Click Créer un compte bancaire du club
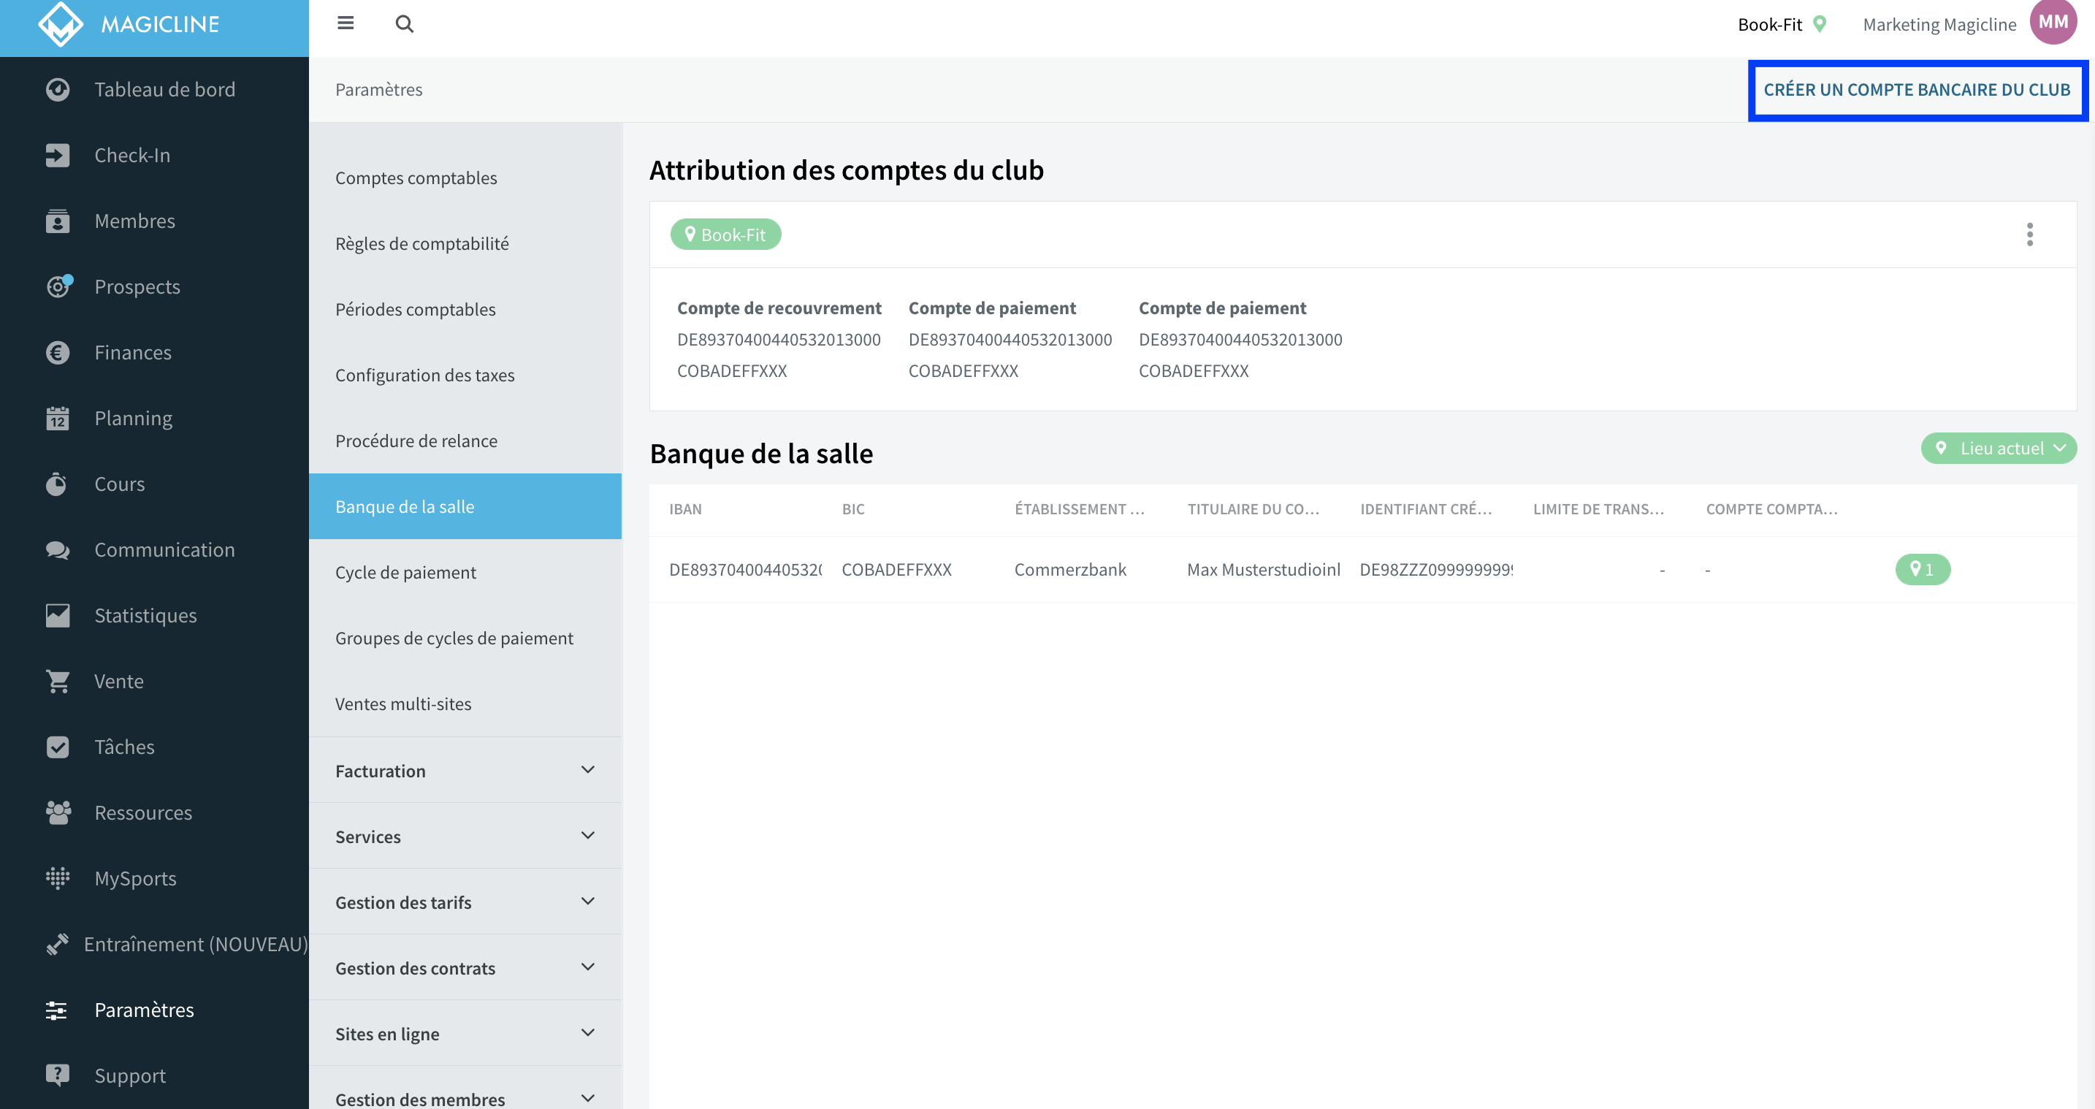This screenshot has width=2095, height=1109. pyautogui.click(x=1917, y=91)
